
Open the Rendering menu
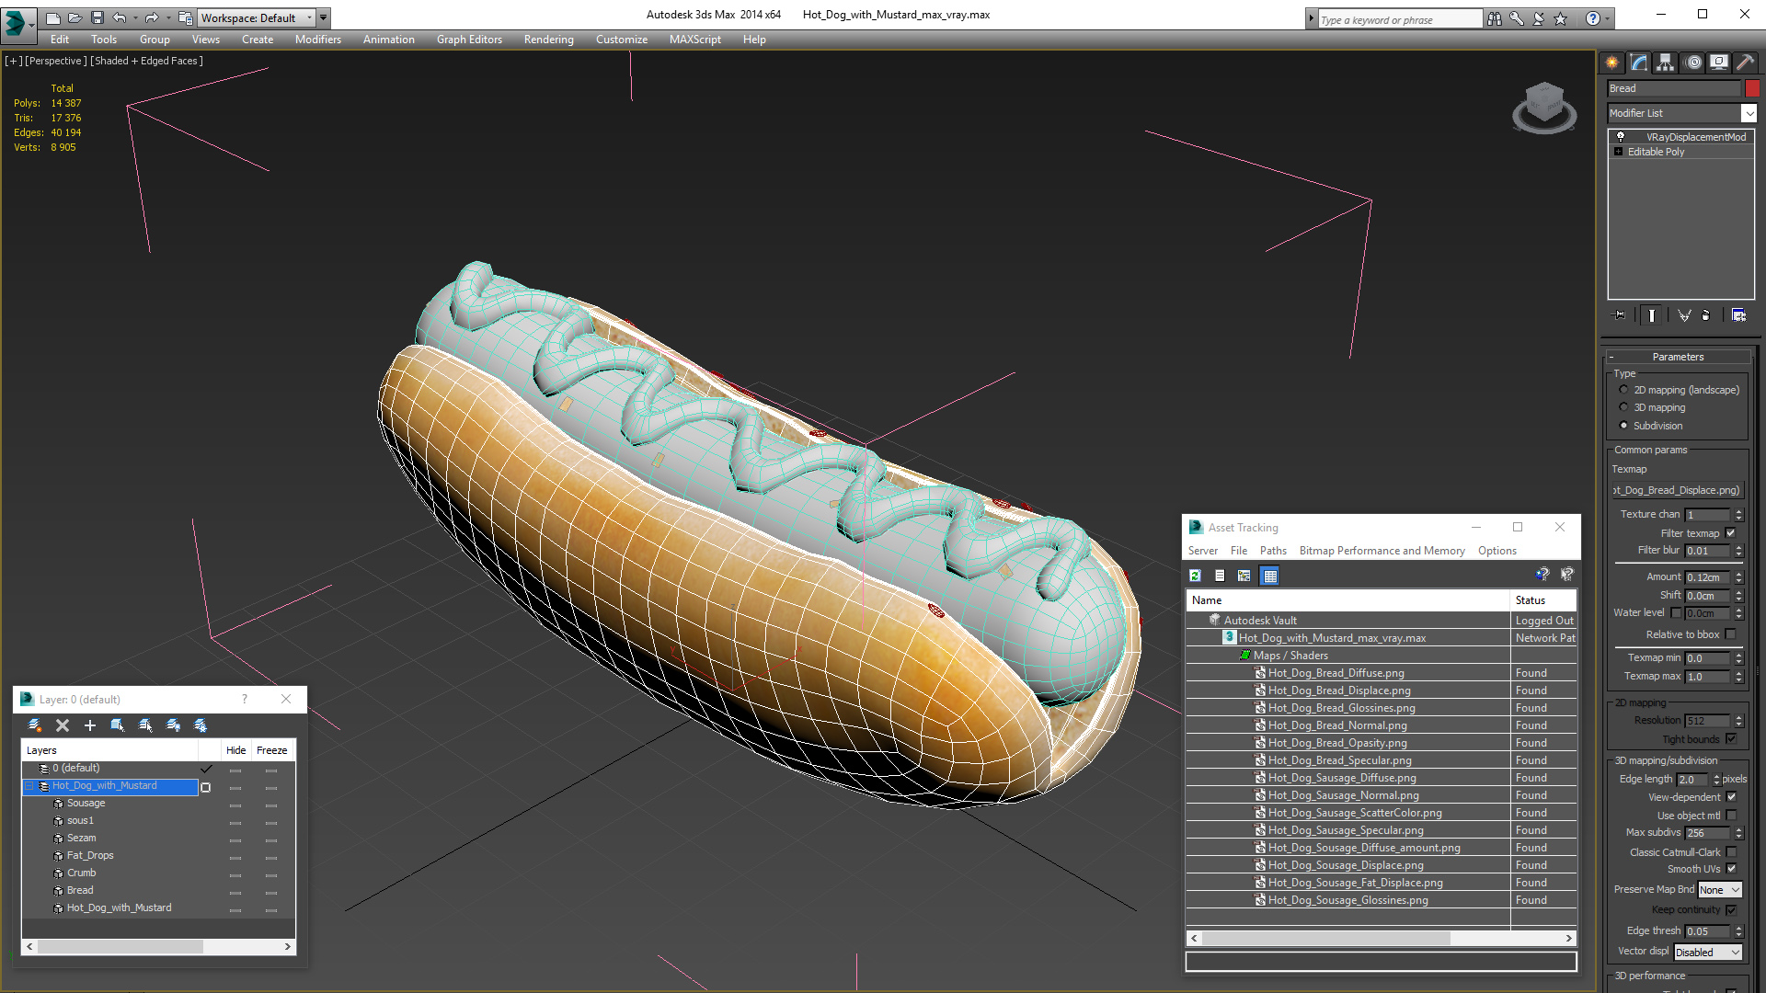(x=548, y=40)
